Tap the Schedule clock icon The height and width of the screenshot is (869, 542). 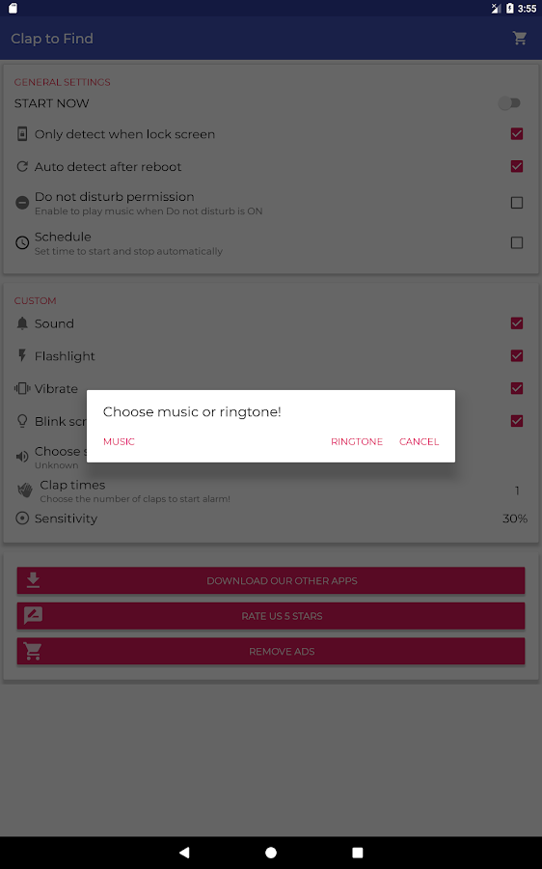tap(22, 242)
